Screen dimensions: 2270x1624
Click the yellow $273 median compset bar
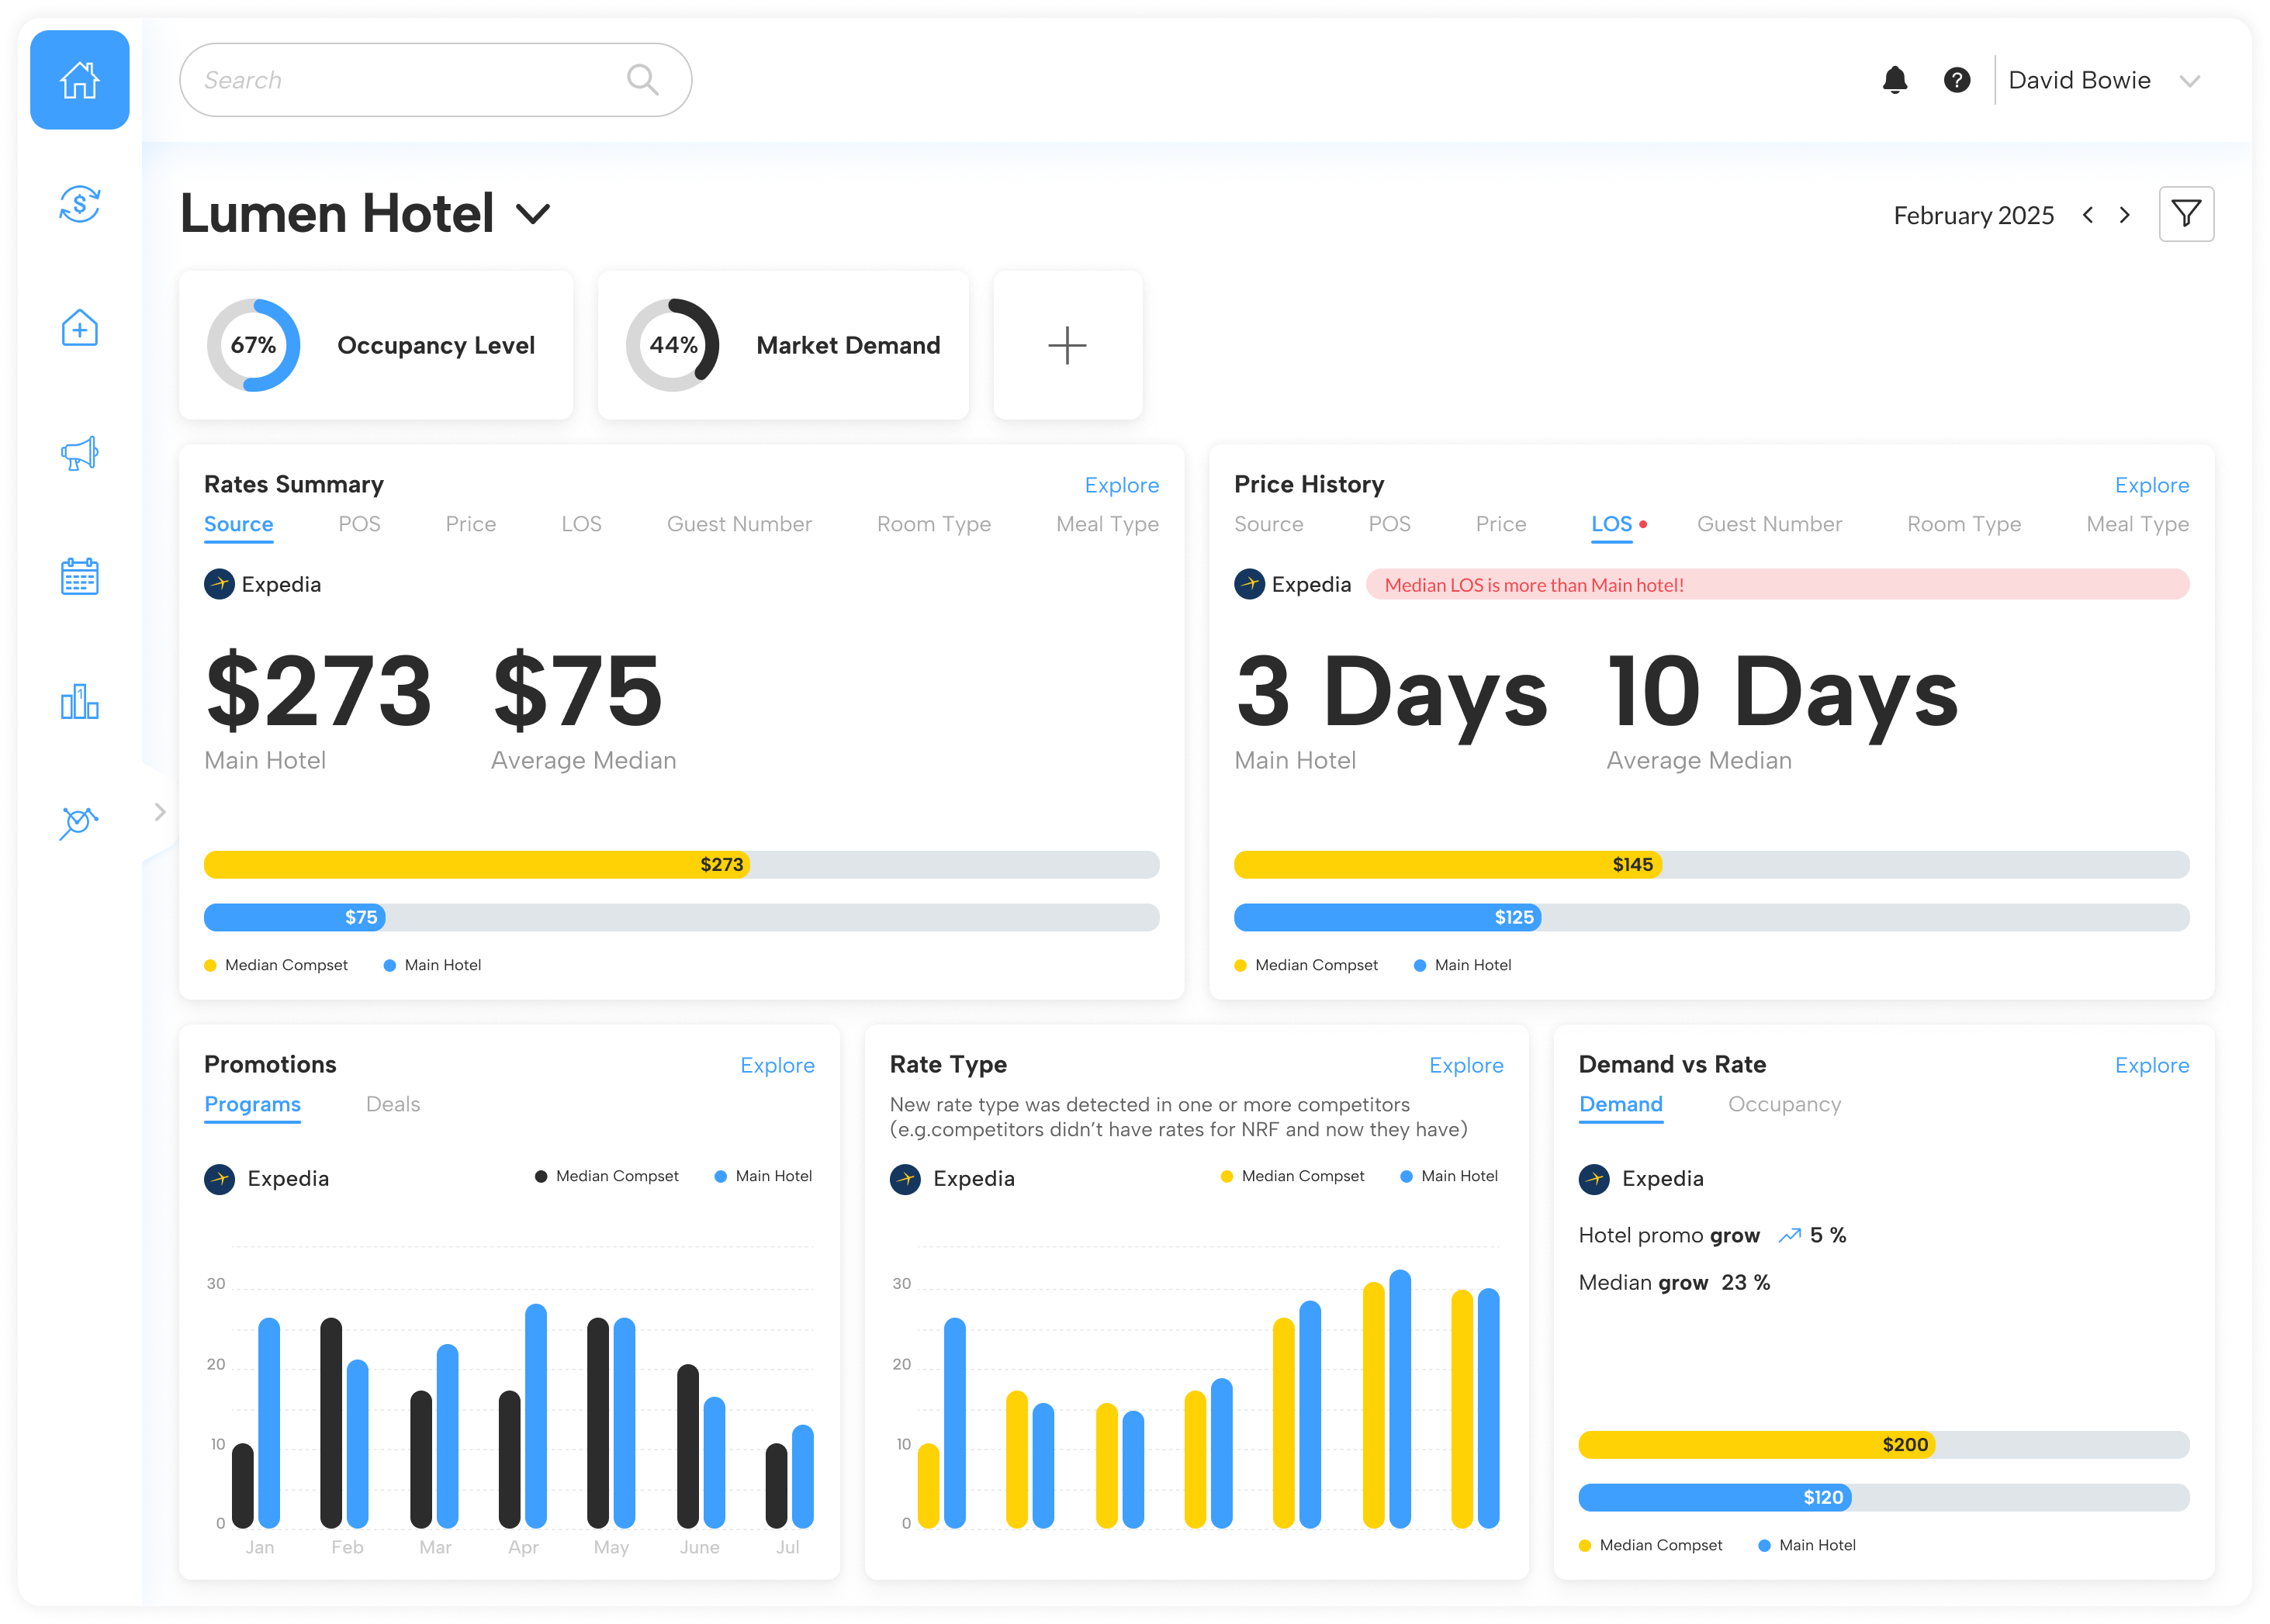pos(476,864)
